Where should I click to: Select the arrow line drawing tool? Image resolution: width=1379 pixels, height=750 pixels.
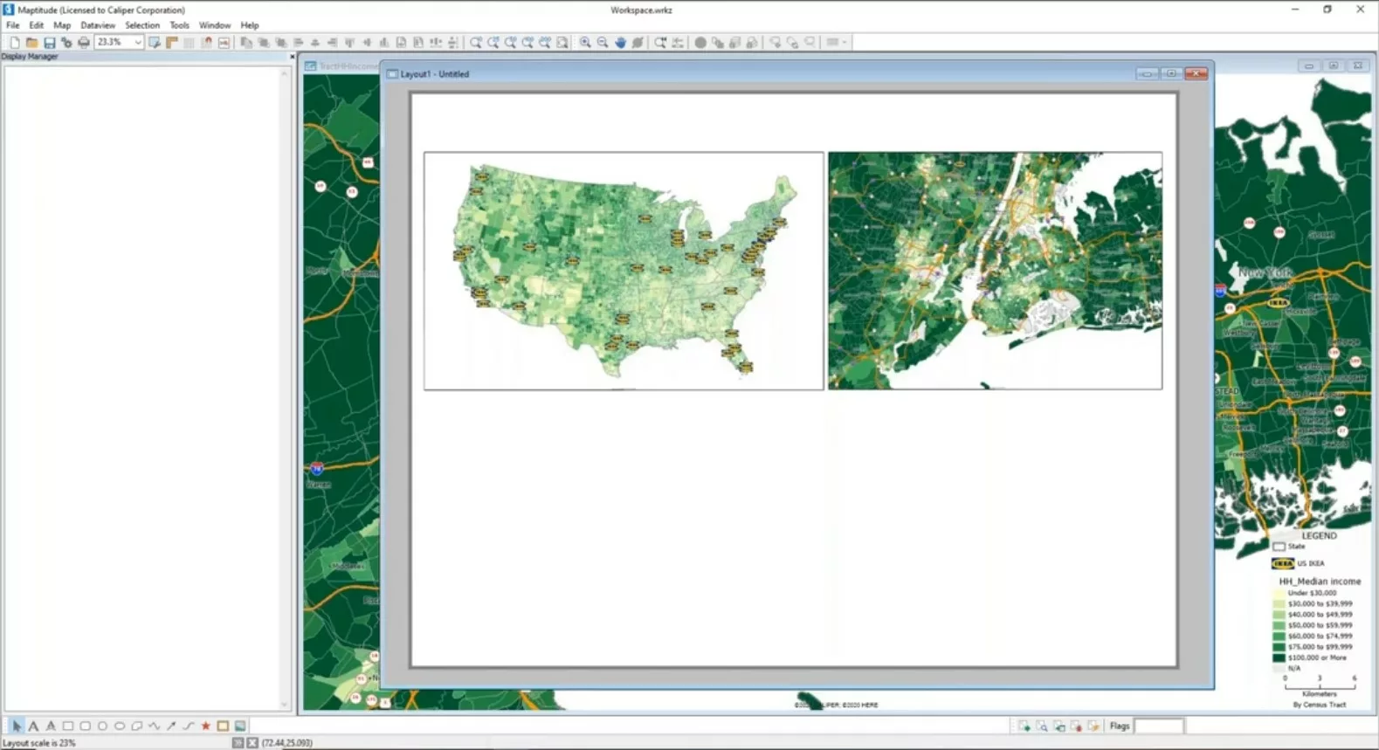(171, 726)
